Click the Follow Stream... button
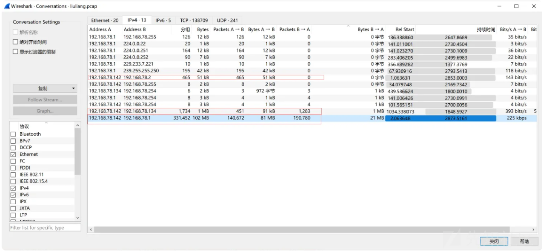 (x=45, y=100)
